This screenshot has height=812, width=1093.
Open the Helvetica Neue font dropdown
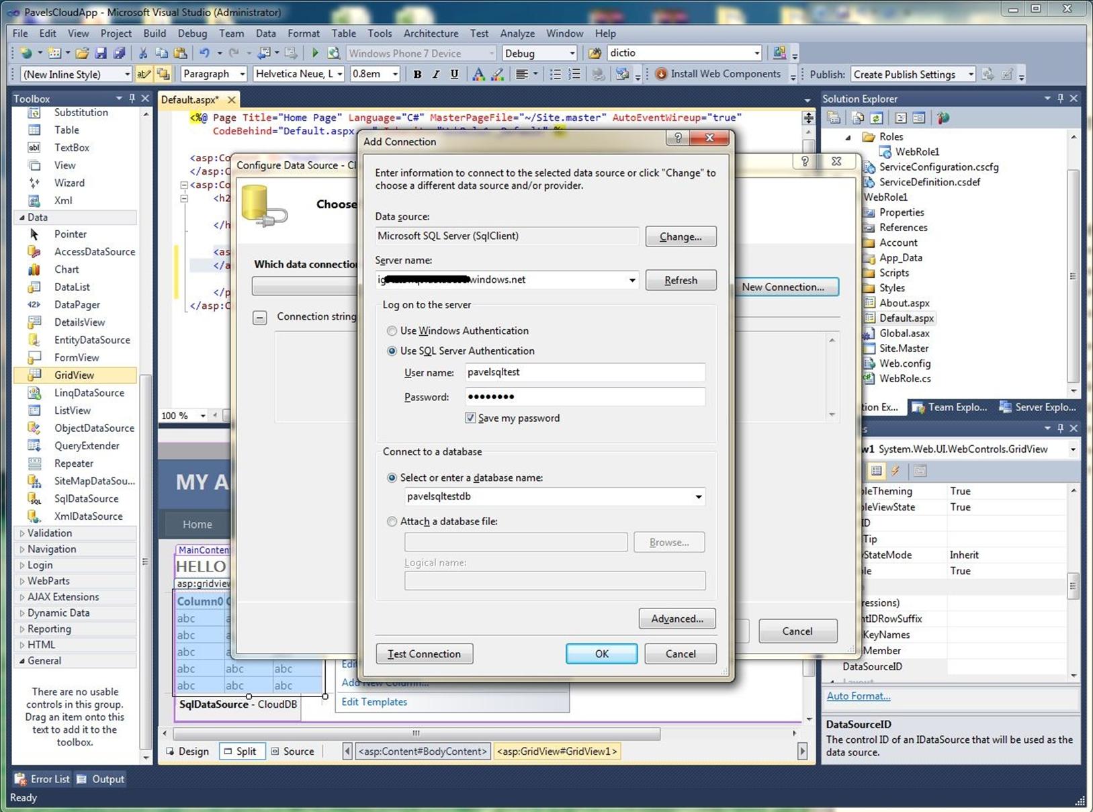pos(340,74)
